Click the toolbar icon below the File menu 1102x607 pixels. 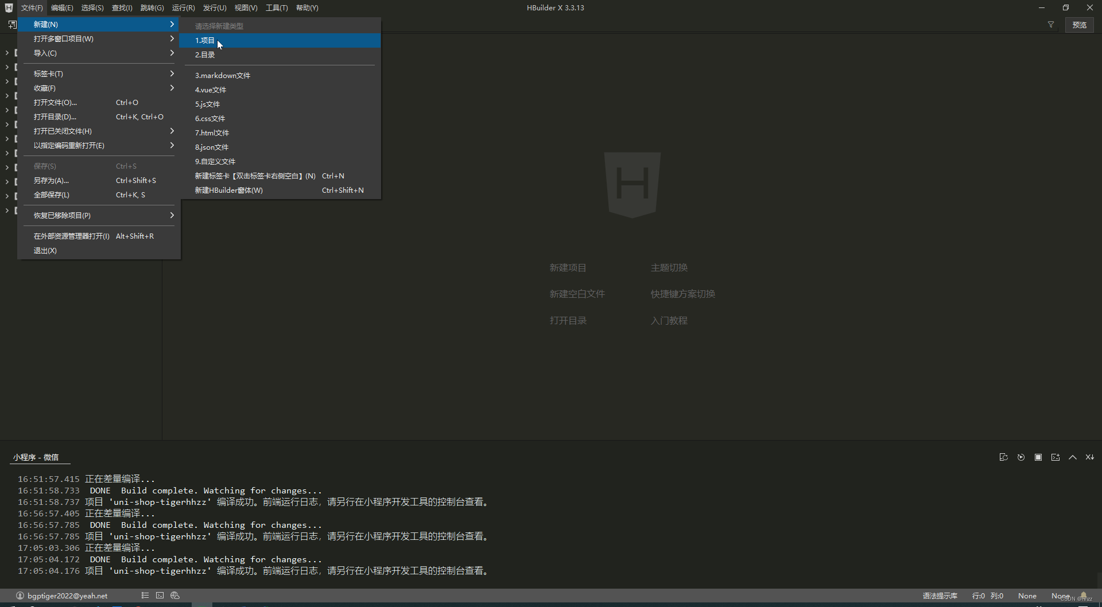pos(12,25)
